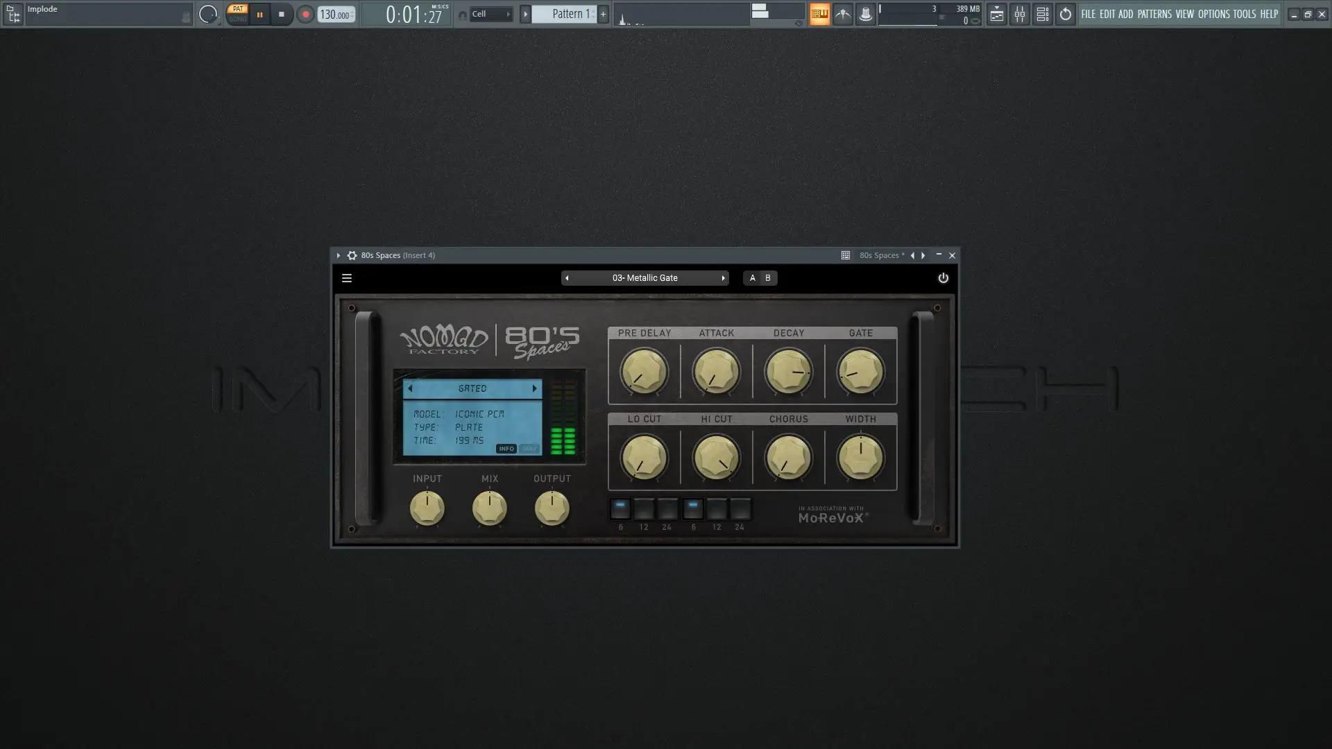
Task: Click the DECAY knob
Action: click(788, 372)
